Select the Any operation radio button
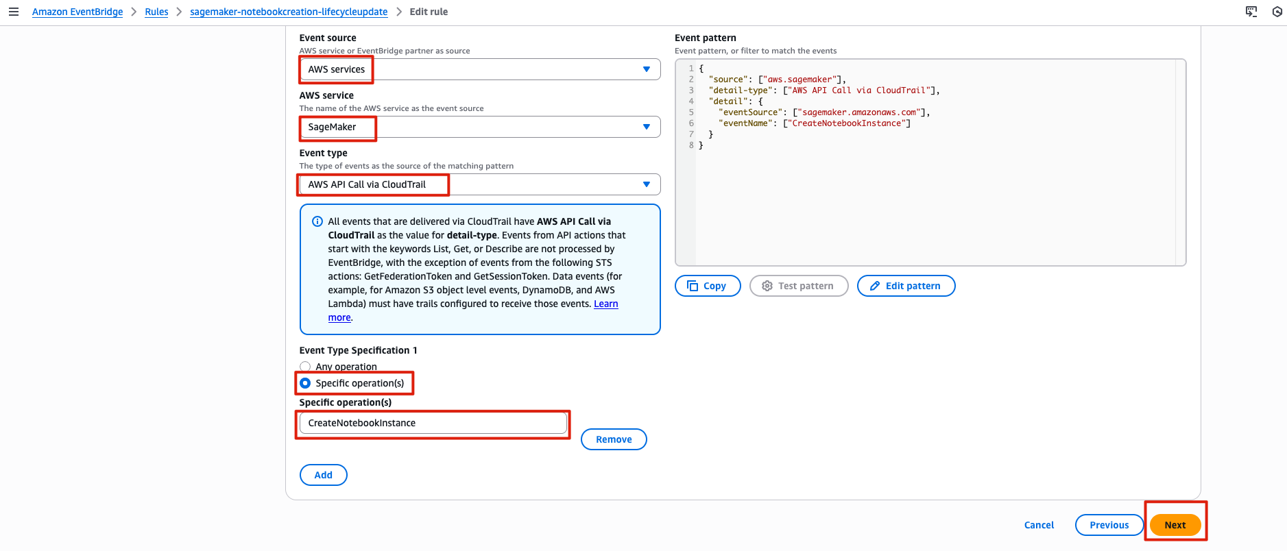This screenshot has width=1287, height=551. pos(305,367)
